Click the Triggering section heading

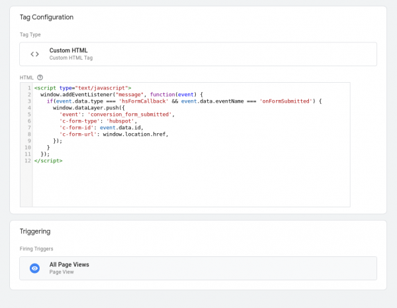click(36, 231)
